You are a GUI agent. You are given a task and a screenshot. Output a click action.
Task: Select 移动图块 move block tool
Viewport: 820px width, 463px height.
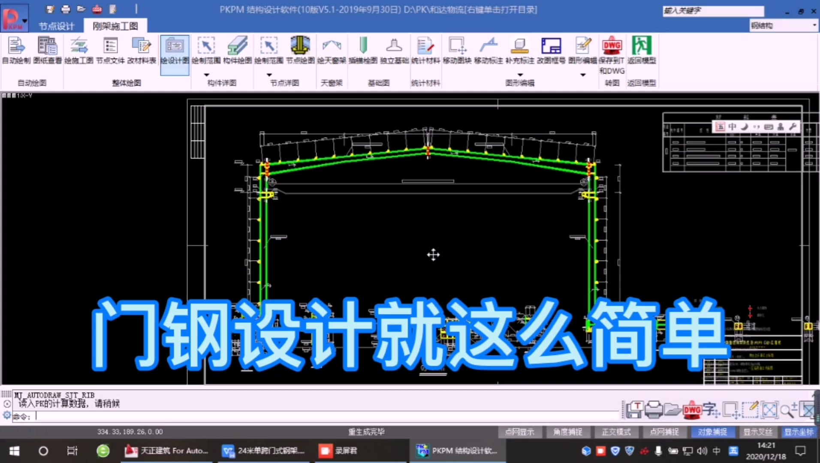(x=457, y=51)
